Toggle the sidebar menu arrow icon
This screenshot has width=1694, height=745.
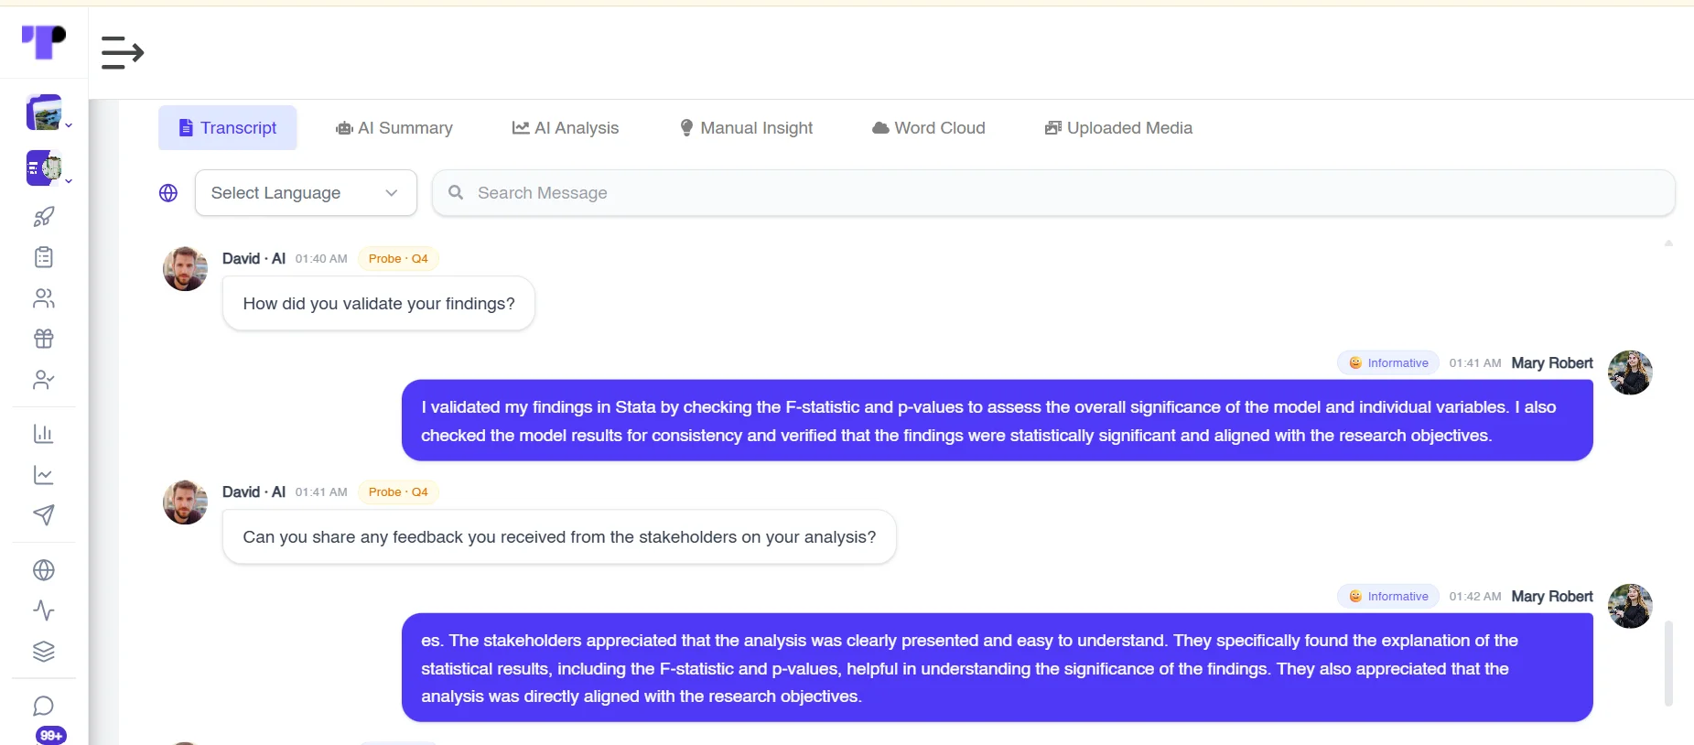pos(123,53)
